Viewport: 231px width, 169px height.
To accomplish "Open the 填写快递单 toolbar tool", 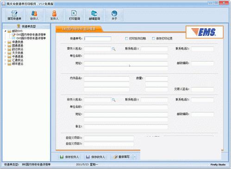I will [14, 15].
